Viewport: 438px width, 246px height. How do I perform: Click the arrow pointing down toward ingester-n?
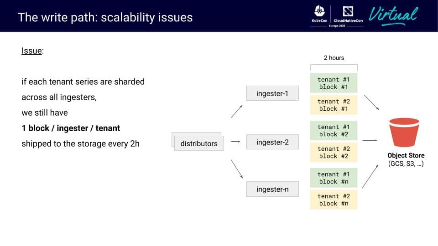236,169
